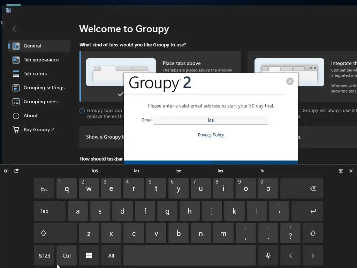This screenshot has height=268, width=357.
Task: Select Place tabs above thumbnail
Action: 121,72
